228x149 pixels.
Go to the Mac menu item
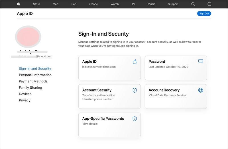pos(55,4)
